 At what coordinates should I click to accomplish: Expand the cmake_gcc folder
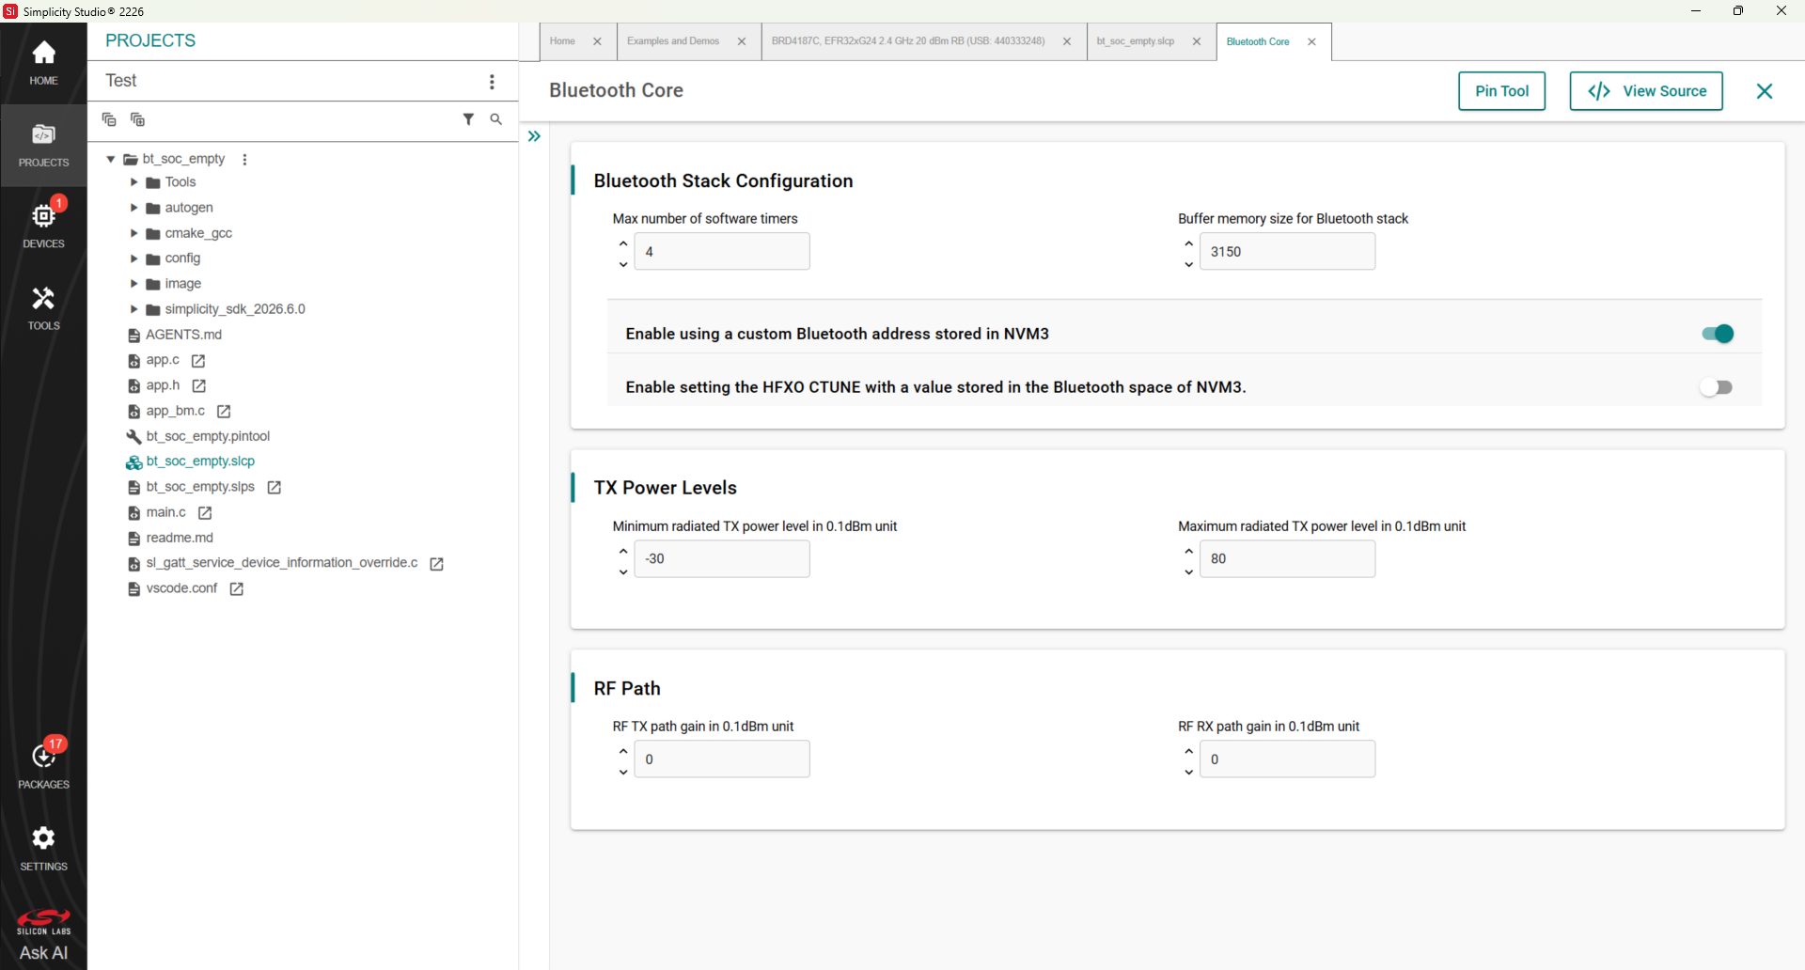(x=133, y=233)
